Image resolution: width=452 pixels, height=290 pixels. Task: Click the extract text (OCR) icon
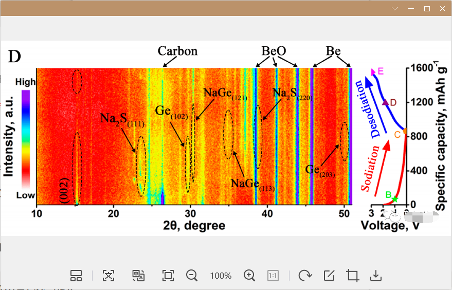[108, 276]
